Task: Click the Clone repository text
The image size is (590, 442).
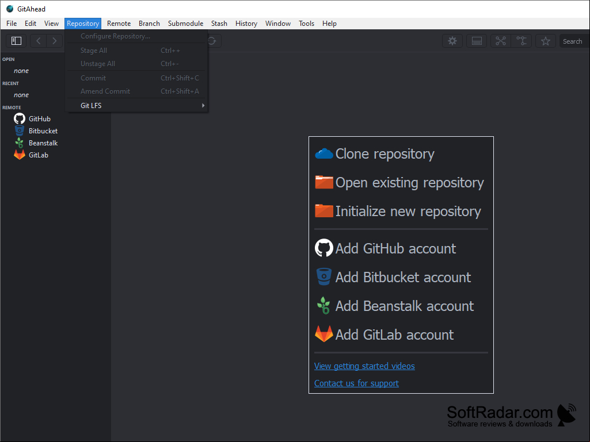Action: click(385, 153)
